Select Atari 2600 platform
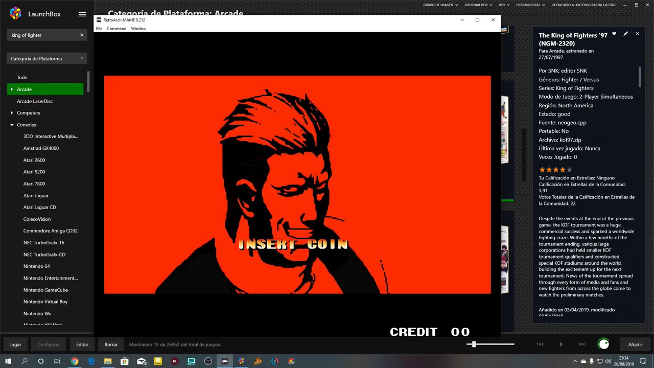This screenshot has width=654, height=368. (x=34, y=160)
